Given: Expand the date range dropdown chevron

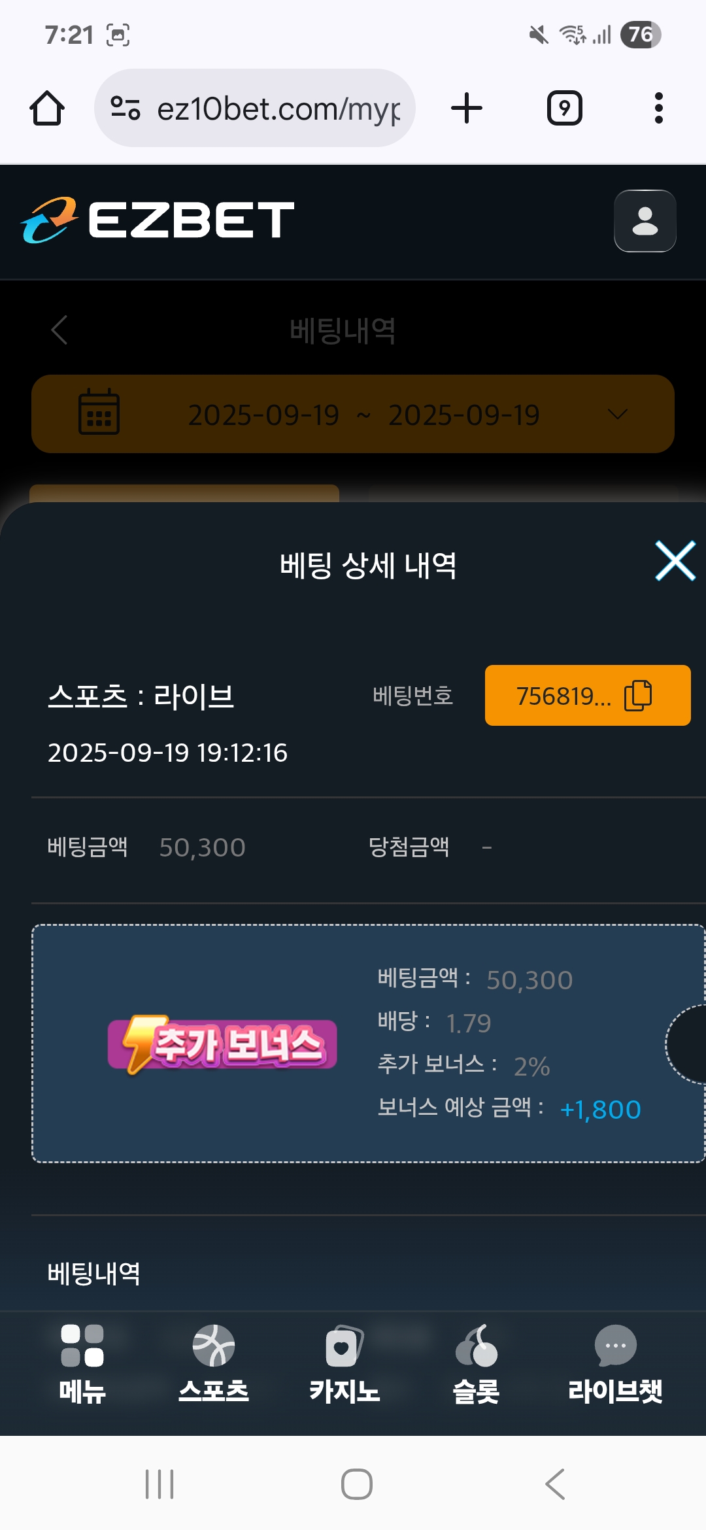Looking at the screenshot, I should click(x=618, y=414).
